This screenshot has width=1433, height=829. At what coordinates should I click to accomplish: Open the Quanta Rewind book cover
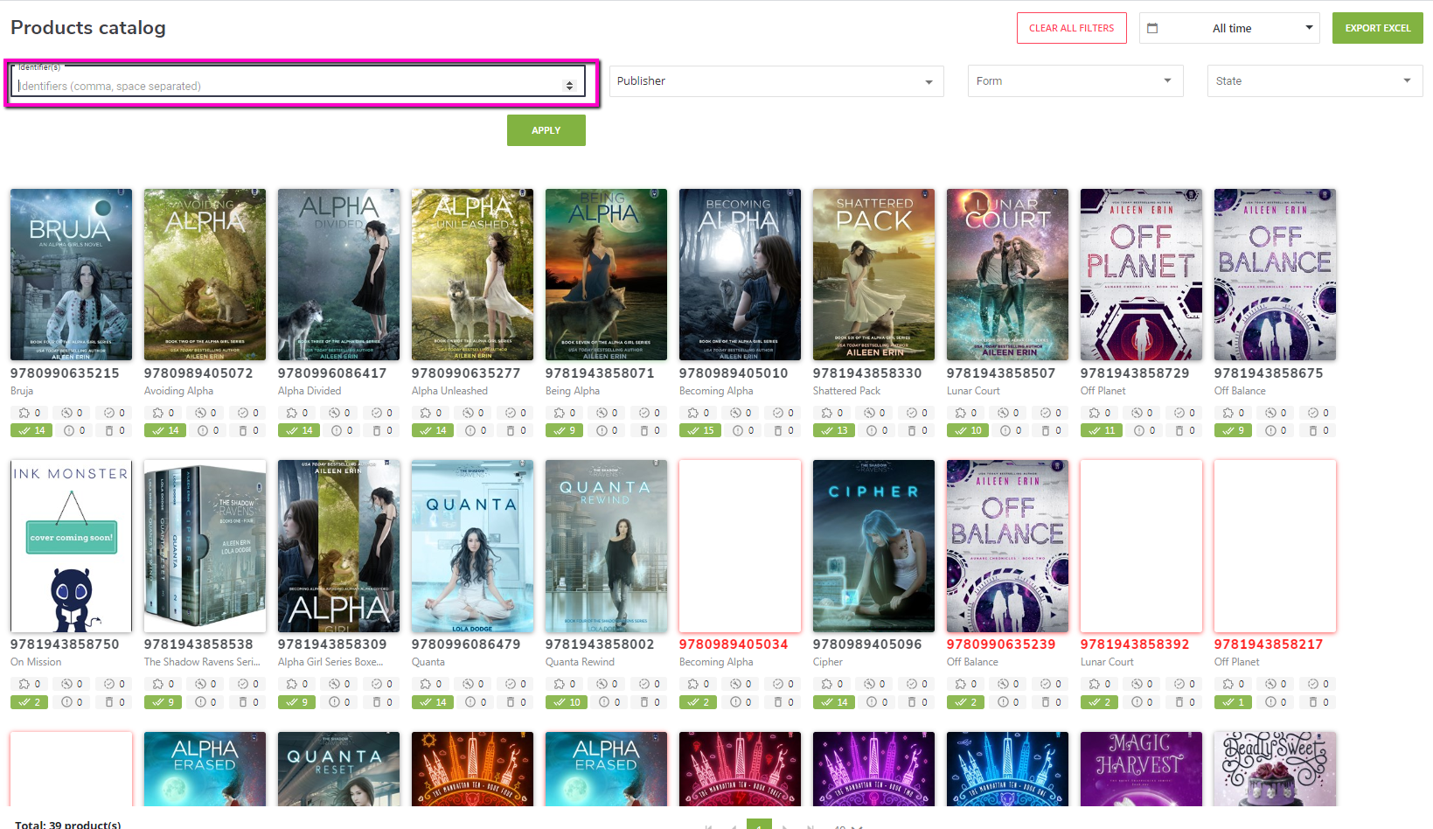click(606, 547)
